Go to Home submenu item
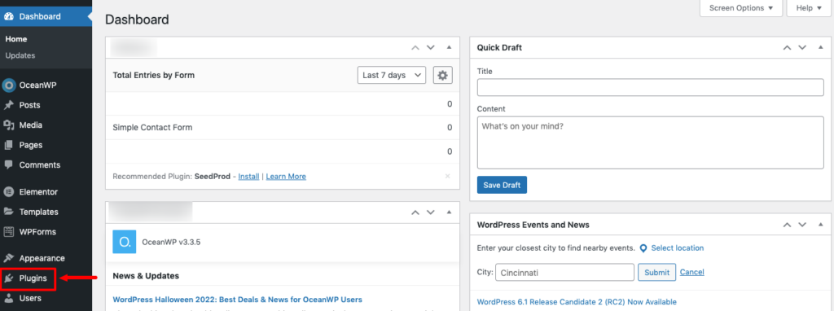This screenshot has width=834, height=311. coord(16,39)
